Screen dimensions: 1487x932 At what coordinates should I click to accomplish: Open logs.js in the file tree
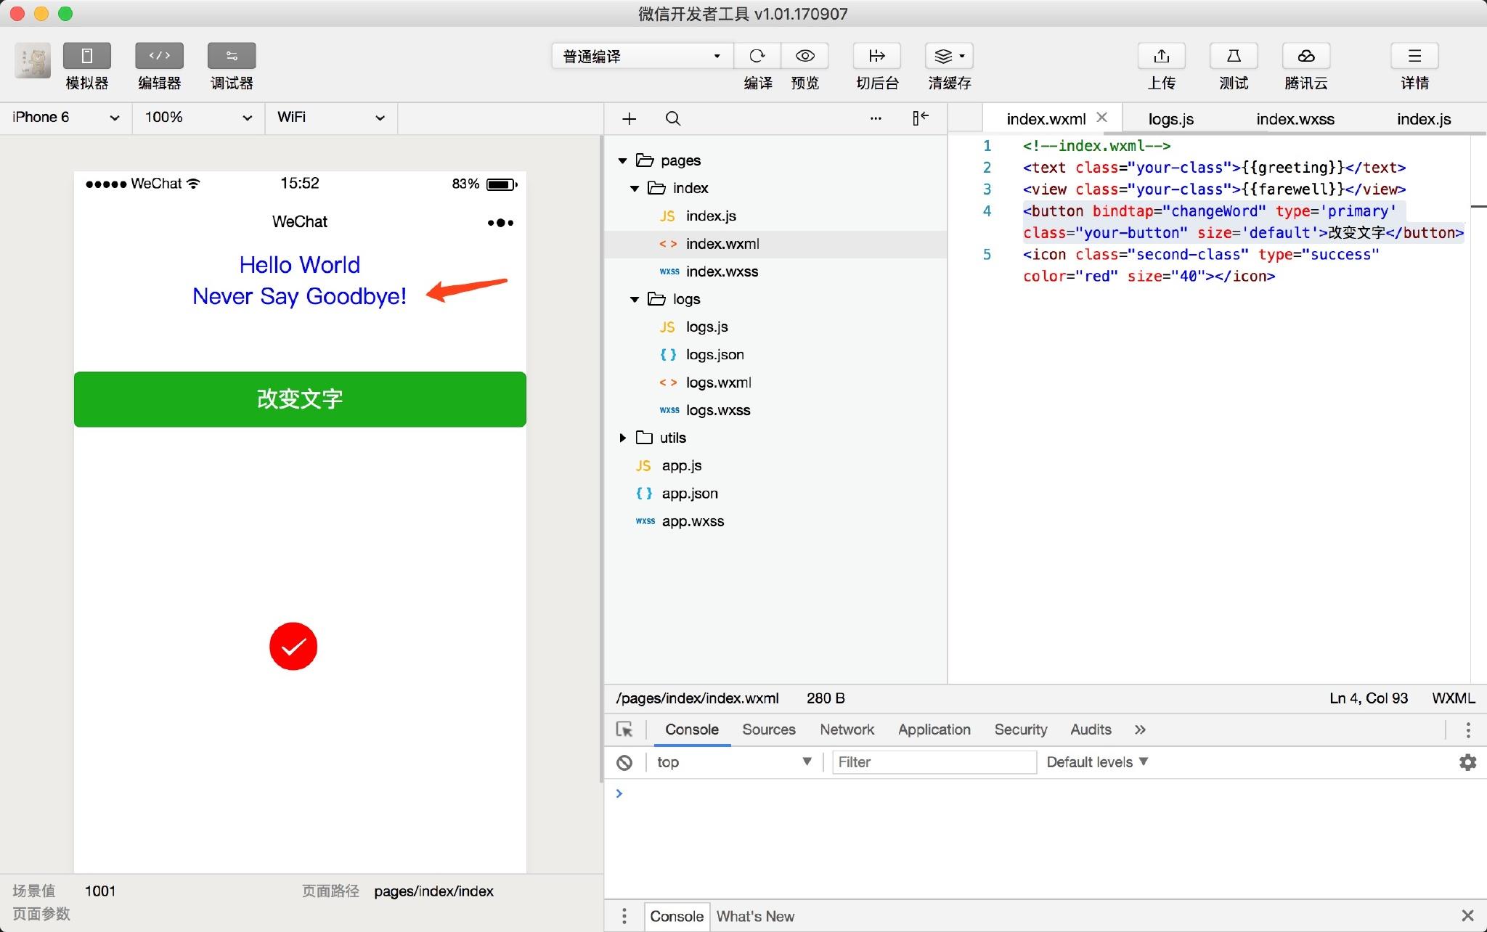point(775,327)
